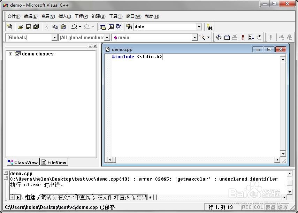Close the output pane with X button
The height and width of the screenshot is (213, 298).
point(6,172)
